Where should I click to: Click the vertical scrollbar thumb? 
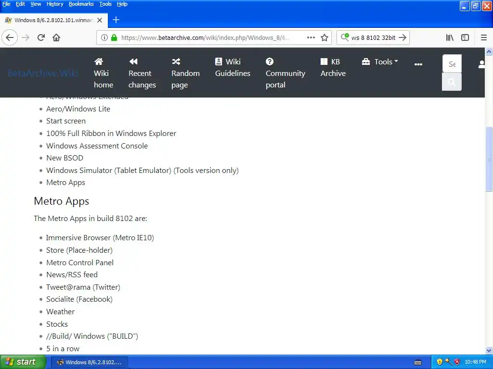tap(489, 159)
